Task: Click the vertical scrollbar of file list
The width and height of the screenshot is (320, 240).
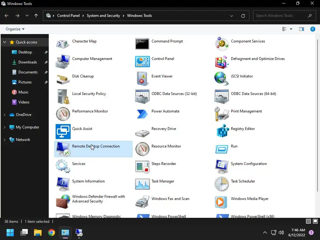Action: click(x=317, y=116)
